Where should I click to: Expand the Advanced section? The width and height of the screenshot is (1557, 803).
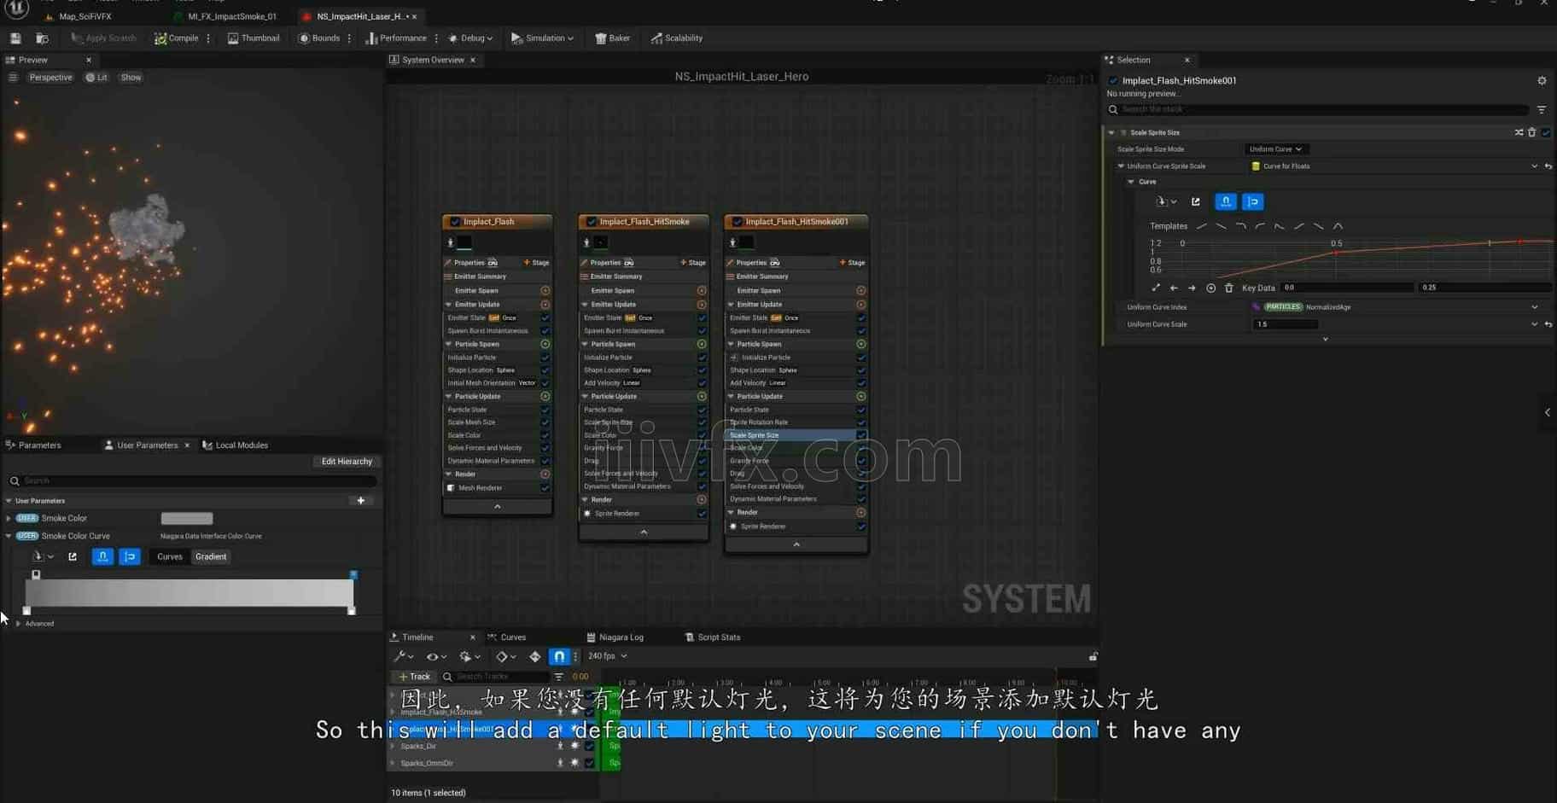[x=18, y=623]
